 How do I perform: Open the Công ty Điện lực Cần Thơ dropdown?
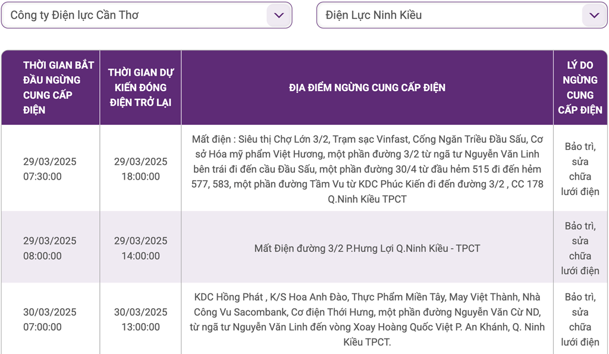tap(137, 15)
